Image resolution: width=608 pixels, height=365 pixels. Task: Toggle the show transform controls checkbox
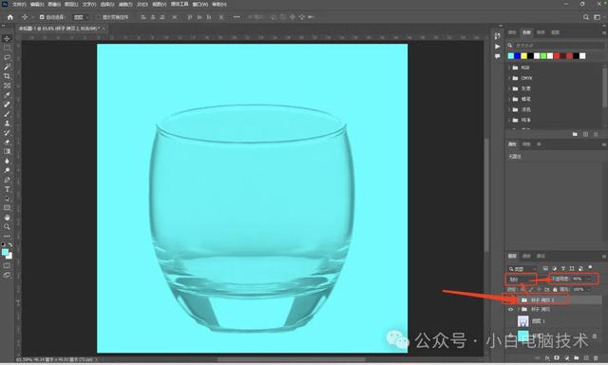click(98, 17)
